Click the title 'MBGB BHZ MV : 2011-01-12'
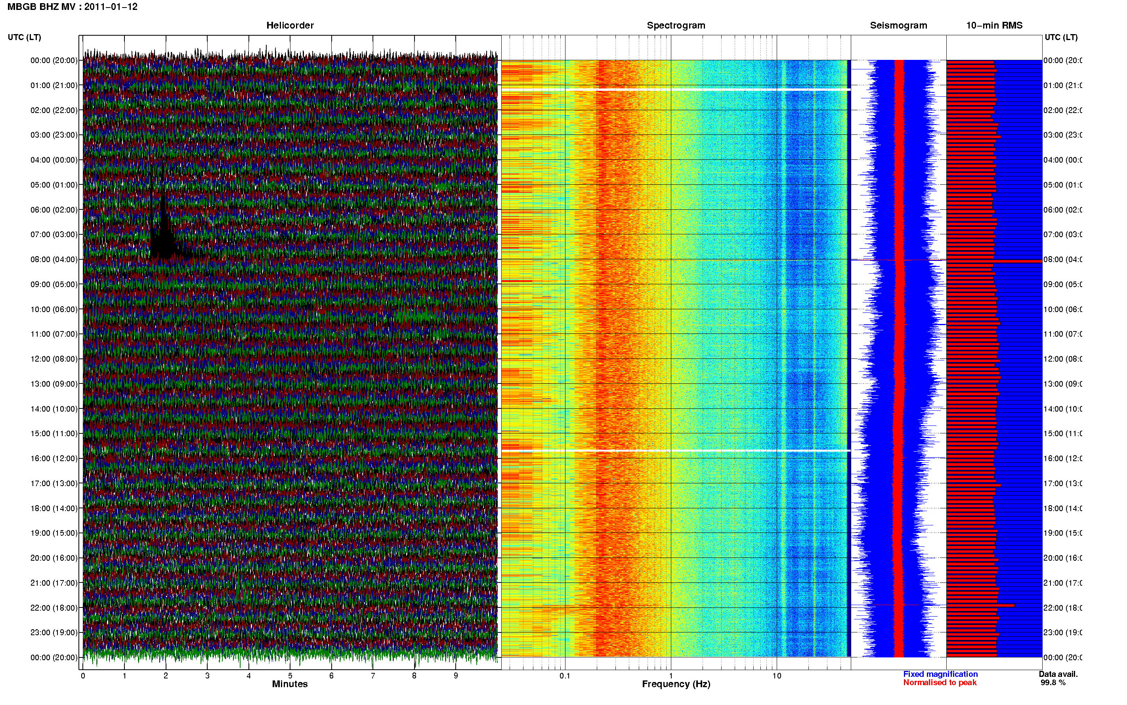Screen dimensions: 1127x705 72,7
